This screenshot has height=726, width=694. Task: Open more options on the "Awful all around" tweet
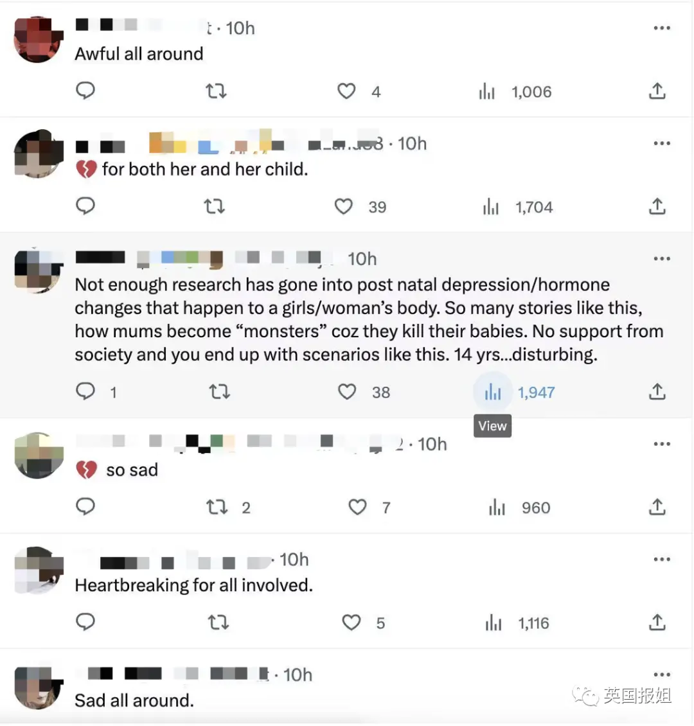tap(662, 28)
